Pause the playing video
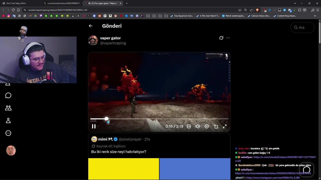The image size is (321, 180). (94, 126)
